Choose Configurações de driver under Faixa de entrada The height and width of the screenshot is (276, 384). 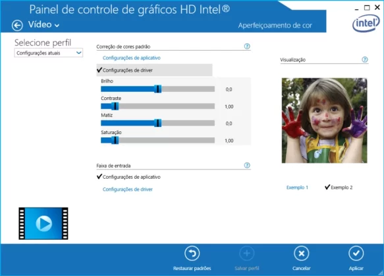coord(128,189)
